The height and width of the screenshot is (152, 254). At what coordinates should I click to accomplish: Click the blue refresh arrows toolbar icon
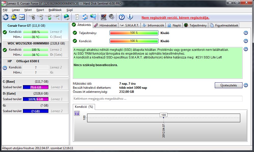click(6, 17)
